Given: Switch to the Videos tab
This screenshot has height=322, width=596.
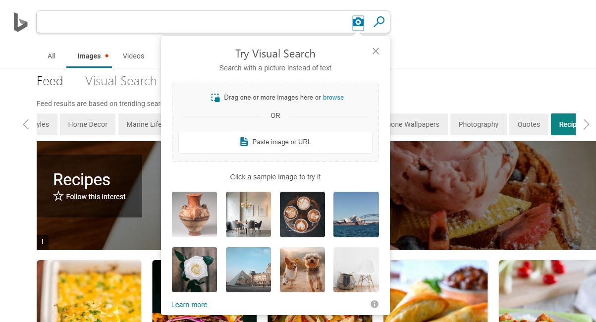Looking at the screenshot, I should point(133,56).
